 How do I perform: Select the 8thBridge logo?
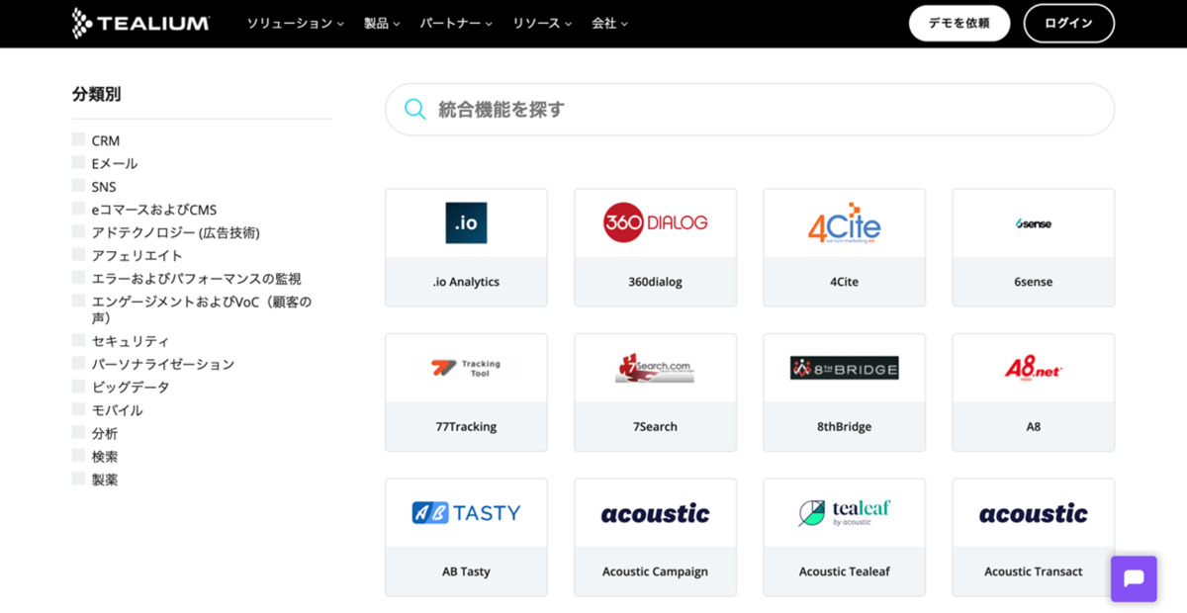(844, 368)
